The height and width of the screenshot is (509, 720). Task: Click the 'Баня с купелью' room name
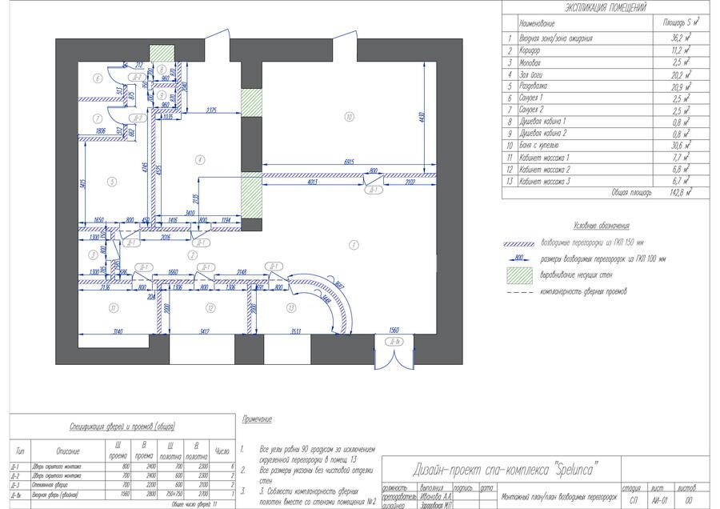pyautogui.click(x=538, y=145)
